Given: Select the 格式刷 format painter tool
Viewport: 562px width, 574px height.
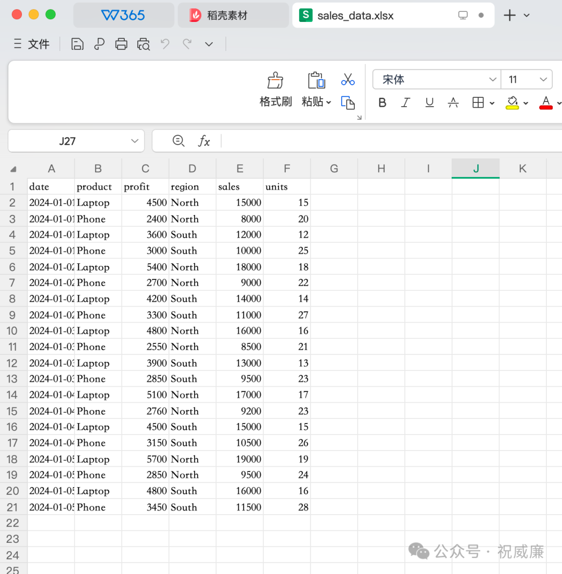Looking at the screenshot, I should tap(275, 87).
